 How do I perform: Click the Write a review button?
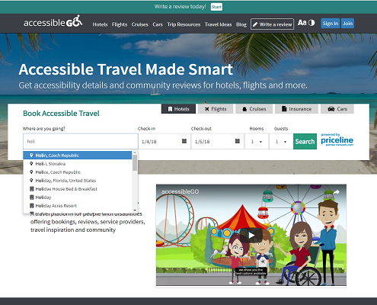click(272, 24)
